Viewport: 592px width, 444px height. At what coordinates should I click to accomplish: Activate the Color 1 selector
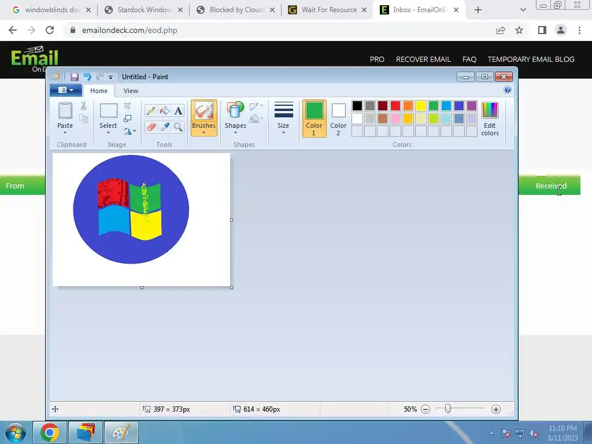click(x=314, y=119)
